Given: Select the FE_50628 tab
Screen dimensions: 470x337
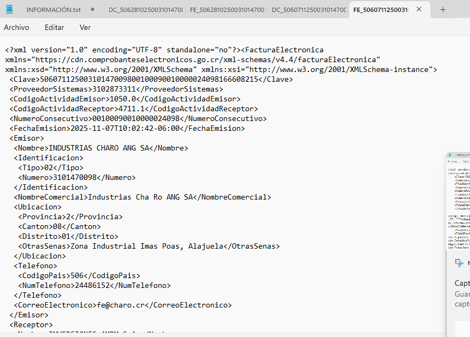Looking at the screenshot, I should coord(227,10).
